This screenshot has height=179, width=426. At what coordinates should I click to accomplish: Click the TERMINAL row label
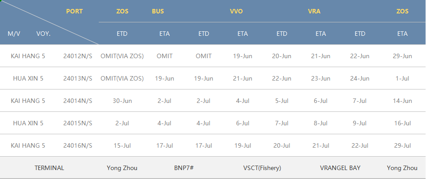[49, 168]
